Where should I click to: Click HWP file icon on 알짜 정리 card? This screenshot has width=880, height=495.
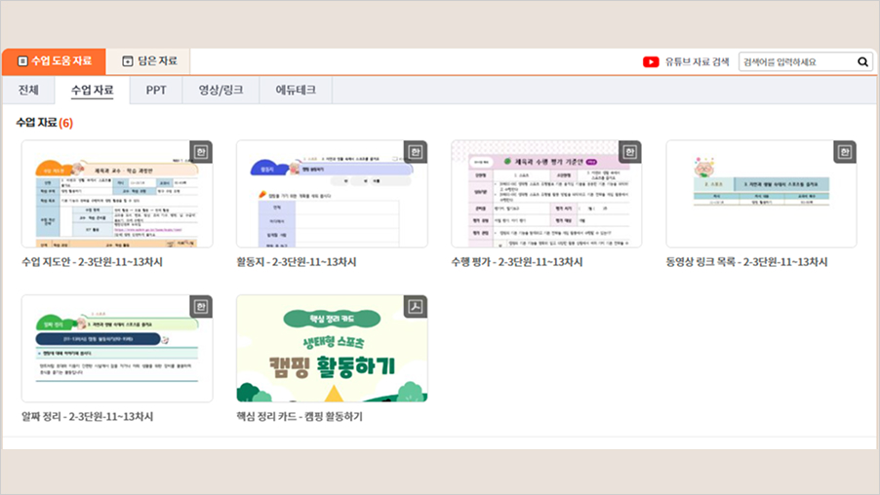click(201, 306)
